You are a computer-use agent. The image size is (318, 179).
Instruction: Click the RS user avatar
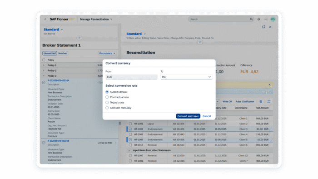pyautogui.click(x=273, y=19)
